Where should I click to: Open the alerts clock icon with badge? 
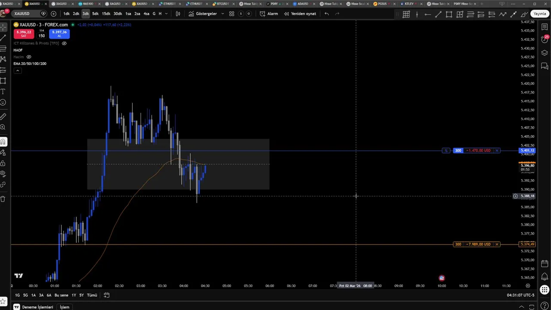click(545, 39)
